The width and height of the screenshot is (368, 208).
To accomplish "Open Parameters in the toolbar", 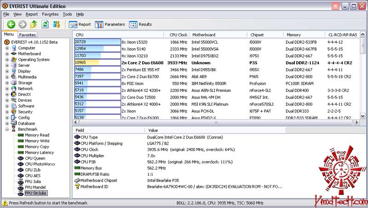I will coord(110,24).
